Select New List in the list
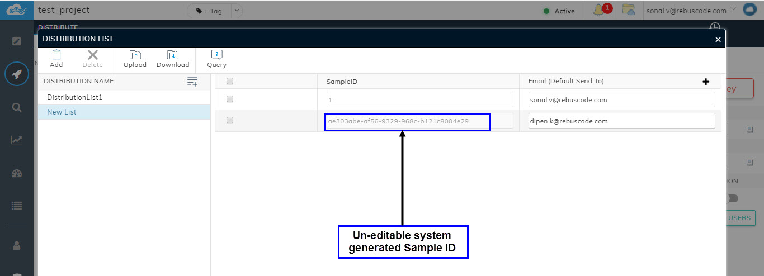764x276 pixels. [x=124, y=112]
